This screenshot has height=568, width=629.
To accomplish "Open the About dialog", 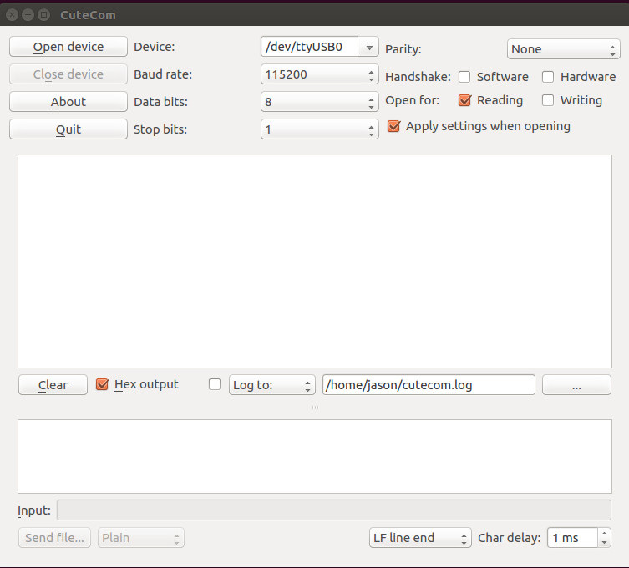I will pos(68,102).
